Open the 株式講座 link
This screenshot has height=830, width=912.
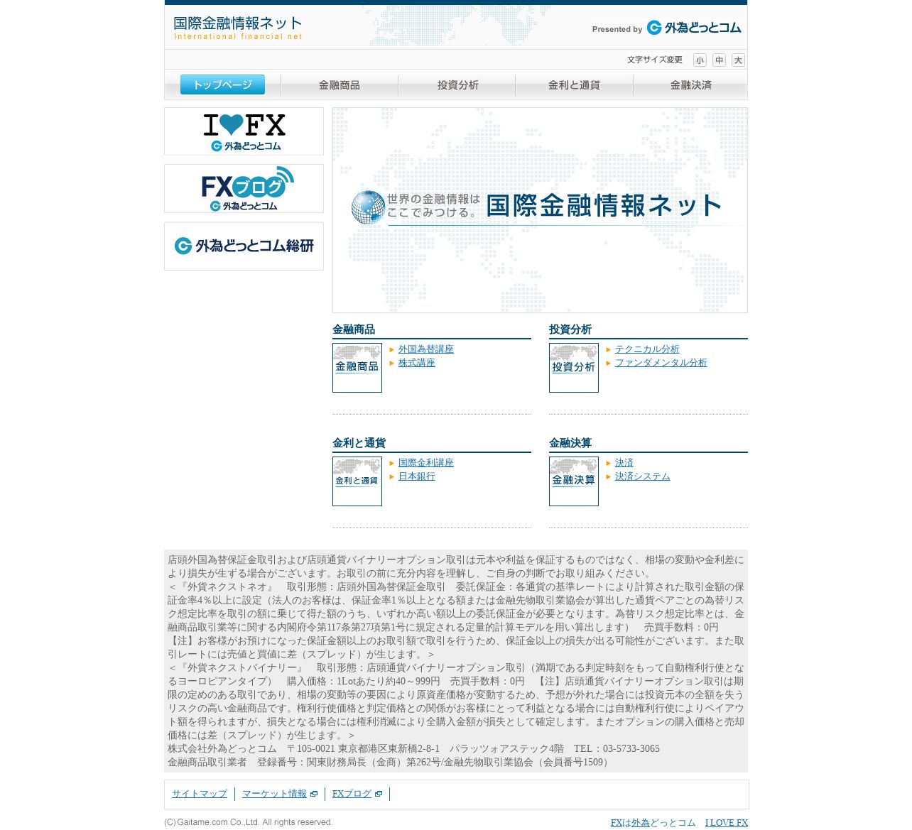click(417, 363)
